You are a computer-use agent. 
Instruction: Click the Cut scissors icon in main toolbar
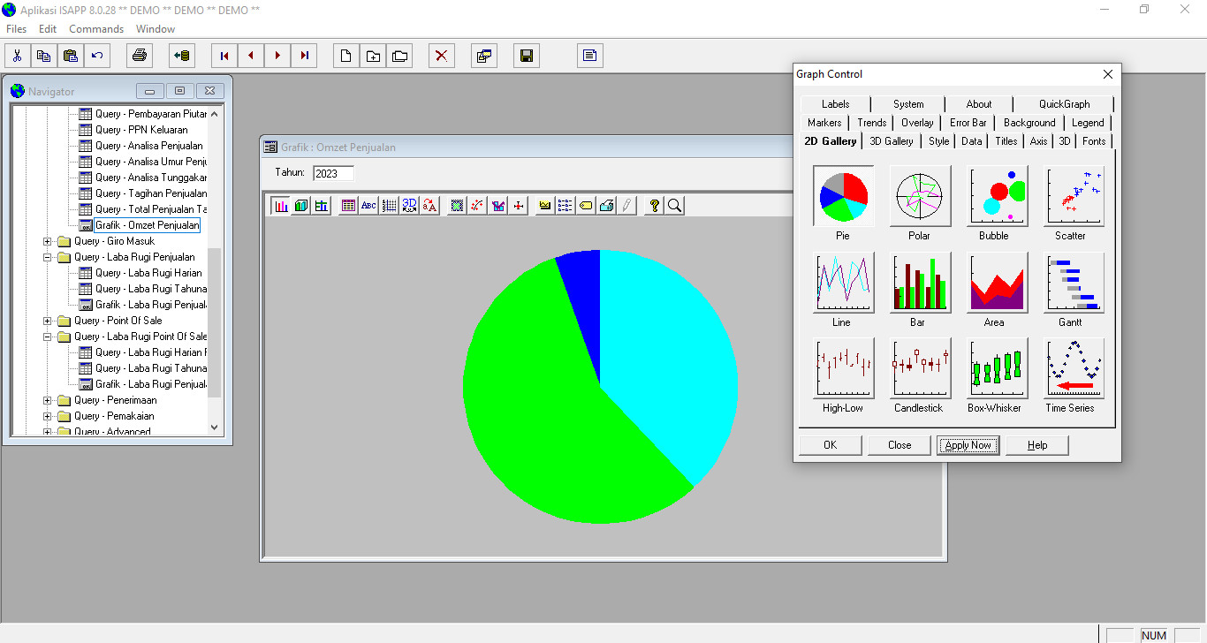(x=17, y=57)
